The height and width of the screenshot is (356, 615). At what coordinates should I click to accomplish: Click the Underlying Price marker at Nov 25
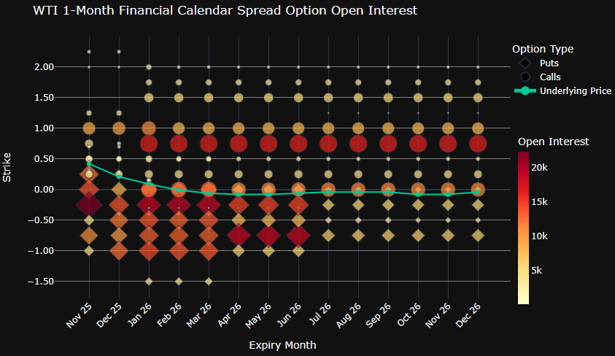[89, 163]
